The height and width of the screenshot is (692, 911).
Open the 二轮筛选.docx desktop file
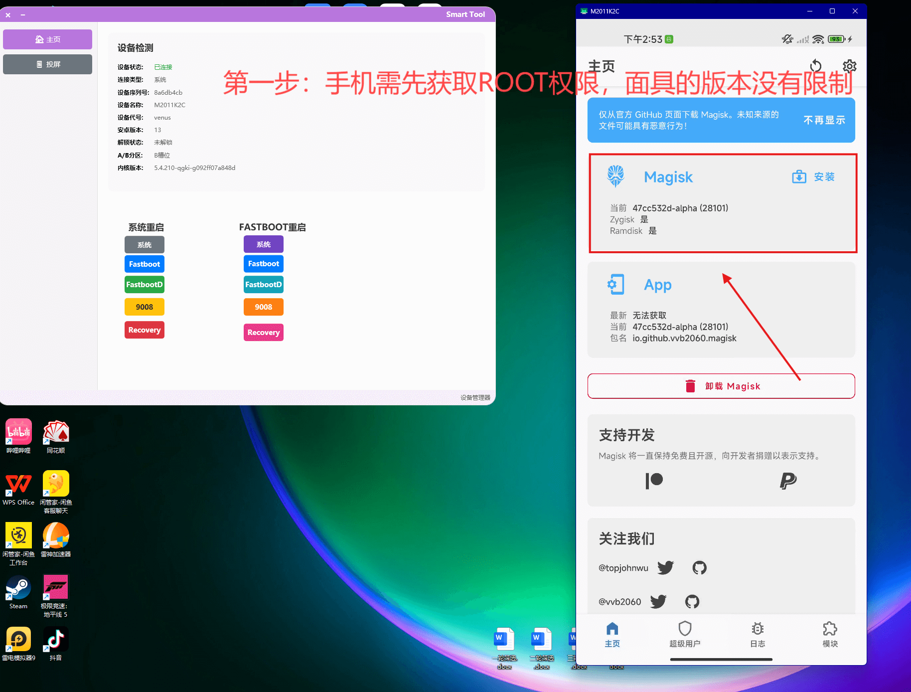click(542, 648)
